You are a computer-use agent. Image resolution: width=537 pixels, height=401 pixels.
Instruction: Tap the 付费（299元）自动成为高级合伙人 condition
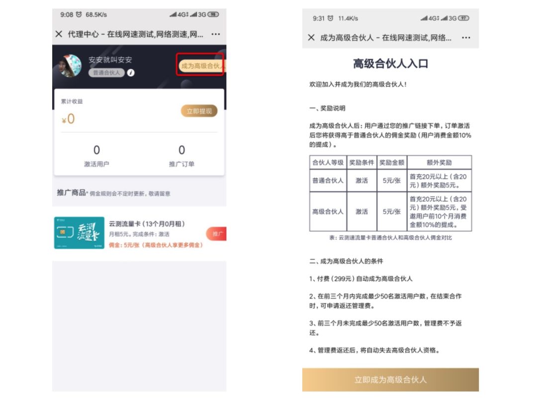pyautogui.click(x=360, y=278)
